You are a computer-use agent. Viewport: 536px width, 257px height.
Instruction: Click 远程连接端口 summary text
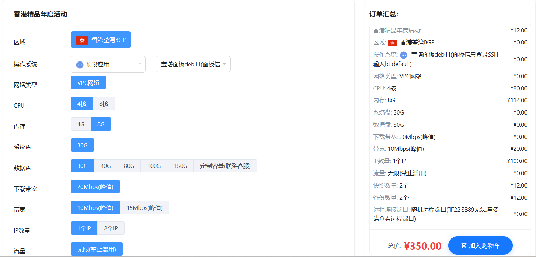coord(435,214)
